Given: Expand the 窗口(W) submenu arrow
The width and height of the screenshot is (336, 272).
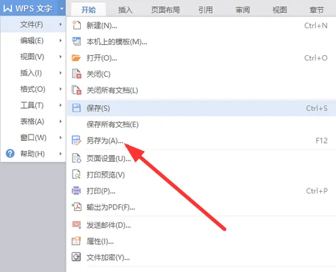Looking at the screenshot, I should coord(60,137).
